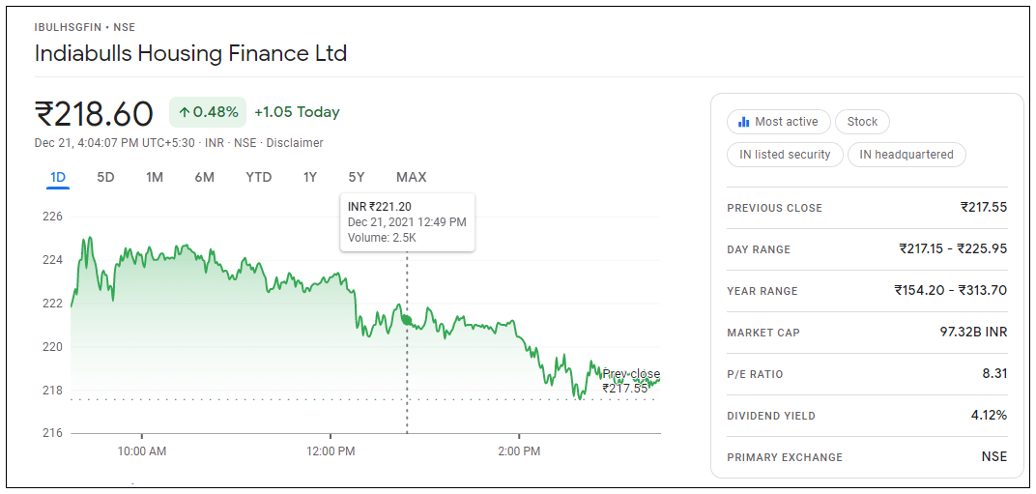
Task: Click the 220 y-axis label
Action: (53, 346)
